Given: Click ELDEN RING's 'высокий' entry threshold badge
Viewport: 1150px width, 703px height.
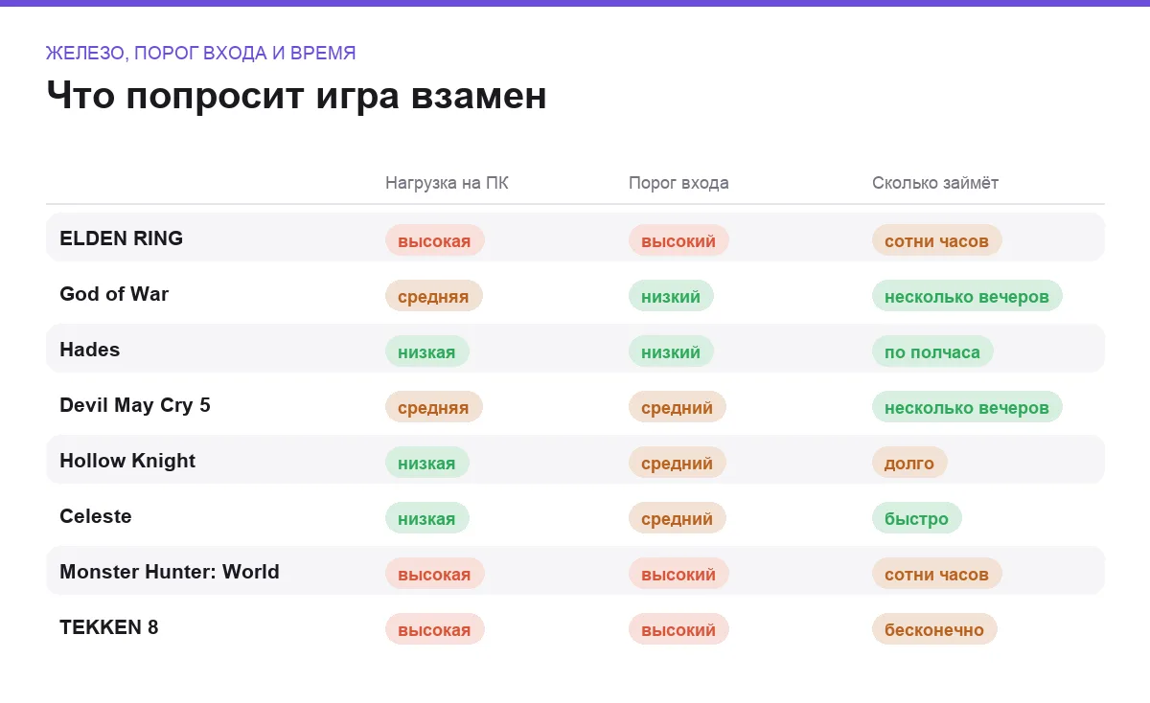Looking at the screenshot, I should tap(678, 240).
